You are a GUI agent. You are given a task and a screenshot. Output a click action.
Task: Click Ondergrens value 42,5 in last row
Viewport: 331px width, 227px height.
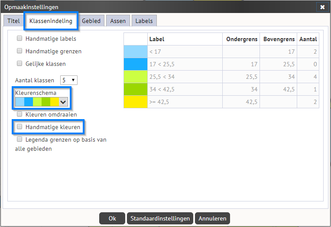coord(241,102)
